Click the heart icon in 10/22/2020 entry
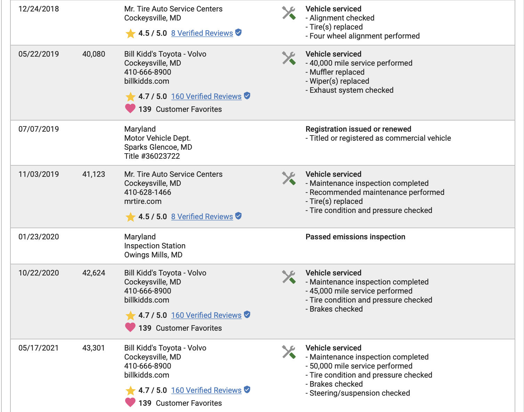The width and height of the screenshot is (524, 412). (x=130, y=328)
